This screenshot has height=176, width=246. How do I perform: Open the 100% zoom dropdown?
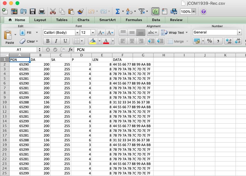(x=193, y=12)
